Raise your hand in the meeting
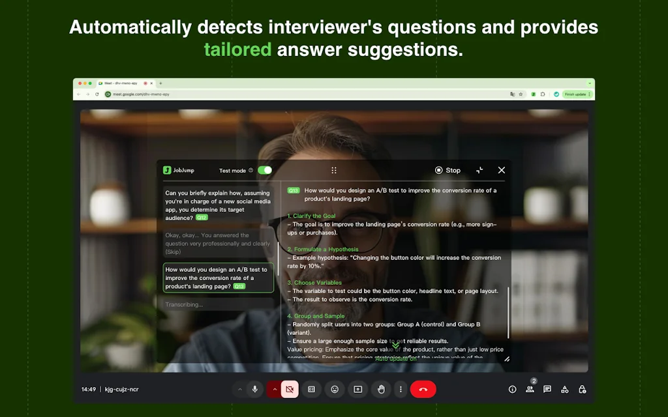Screen dimensions: 668x417 click(381, 389)
